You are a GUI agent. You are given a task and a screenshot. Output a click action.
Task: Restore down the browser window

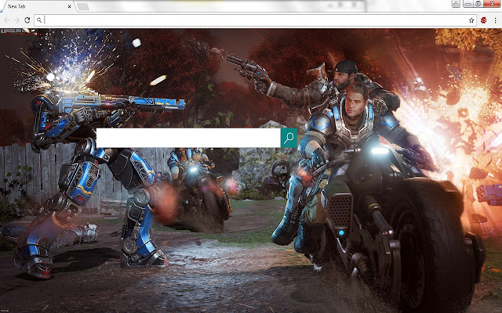(x=478, y=3)
